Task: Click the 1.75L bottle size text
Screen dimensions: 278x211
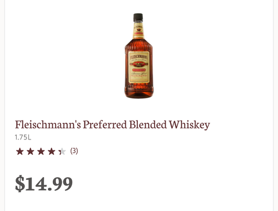Action: tap(23, 138)
